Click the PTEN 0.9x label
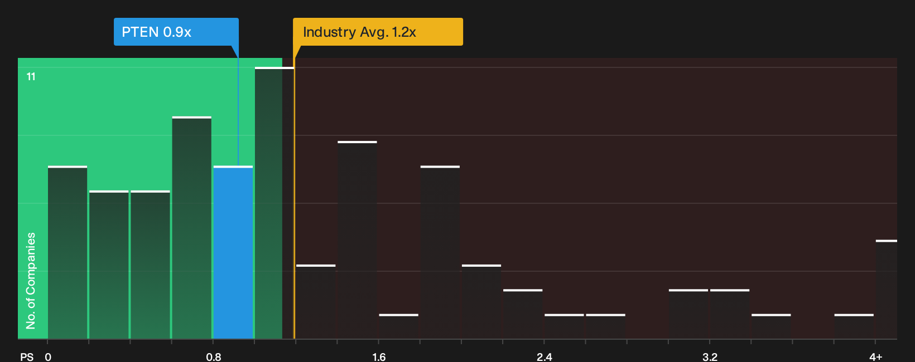The height and width of the screenshot is (362, 915). 176,32
